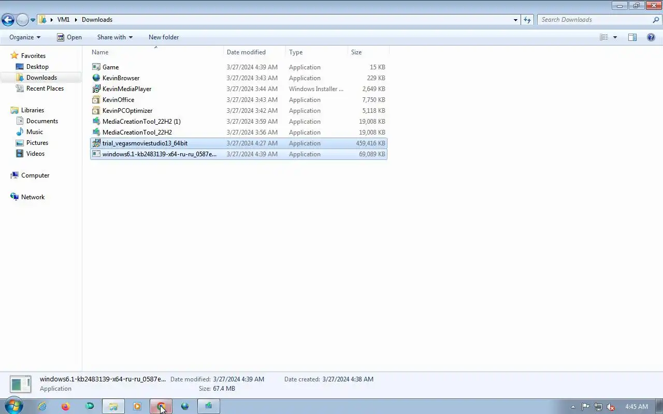Viewport: 663px width, 414px height.
Task: Open the Windows Start button
Action: (14, 406)
